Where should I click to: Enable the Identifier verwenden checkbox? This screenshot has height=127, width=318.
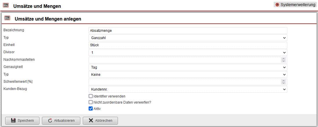(91, 96)
